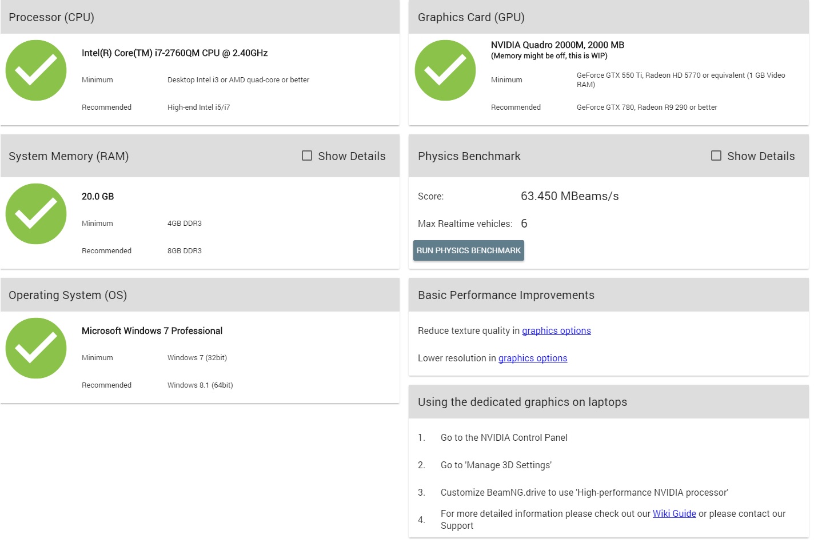This screenshot has width=822, height=554.
Task: Select the Intel Core i7-2760QM CPU text
Action: 175,53
